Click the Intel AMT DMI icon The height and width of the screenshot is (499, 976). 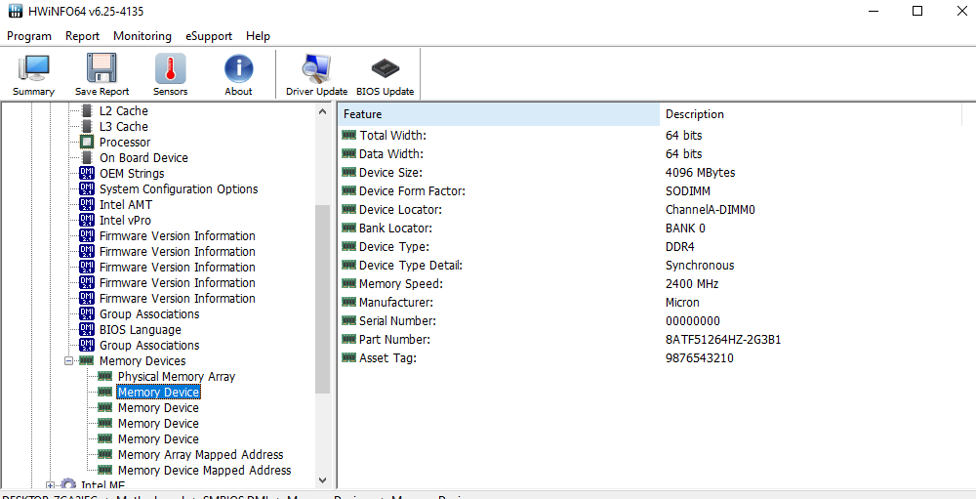87,204
